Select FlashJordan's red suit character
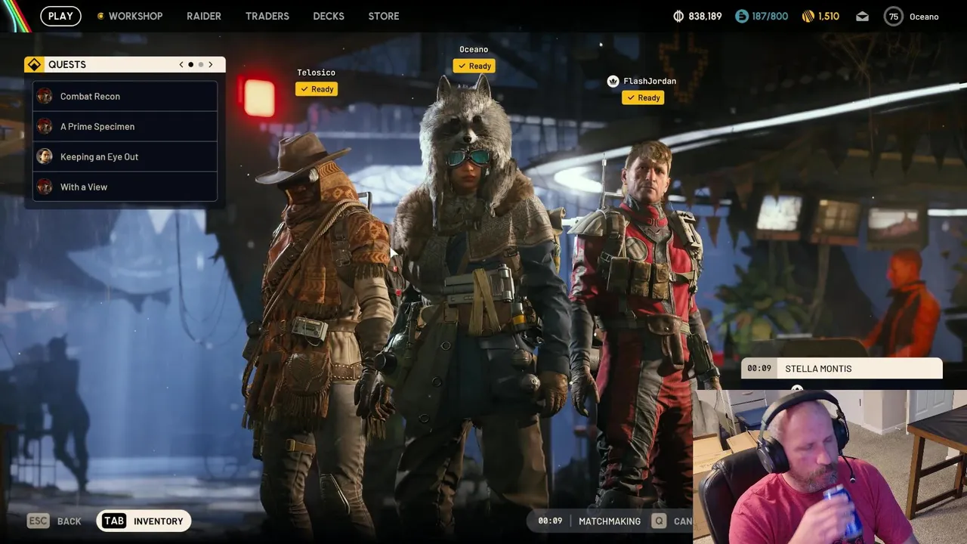 (x=642, y=325)
